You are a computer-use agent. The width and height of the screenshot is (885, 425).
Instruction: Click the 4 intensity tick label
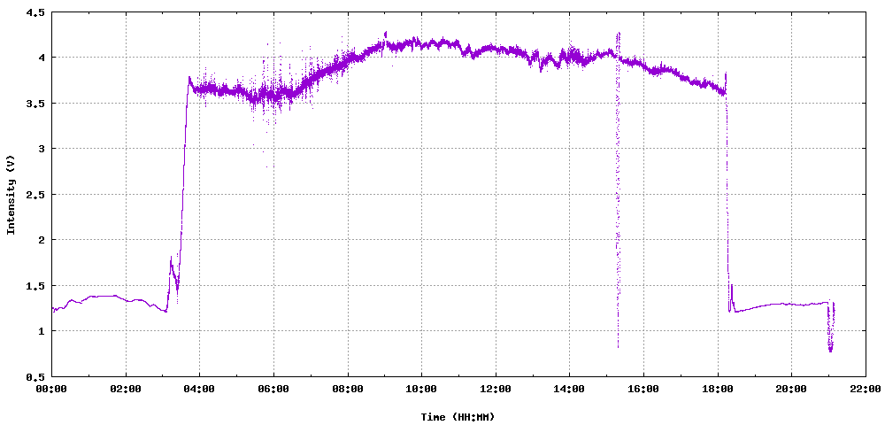42,58
